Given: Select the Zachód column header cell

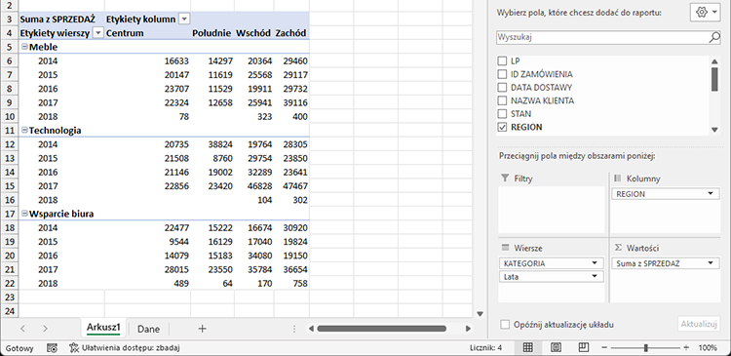Looking at the screenshot, I should 291,33.
